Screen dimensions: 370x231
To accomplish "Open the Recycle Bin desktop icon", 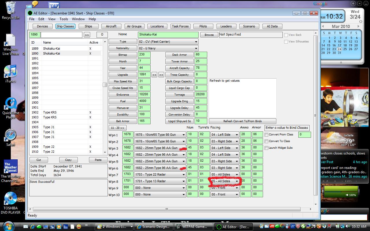I will coord(11,10).
